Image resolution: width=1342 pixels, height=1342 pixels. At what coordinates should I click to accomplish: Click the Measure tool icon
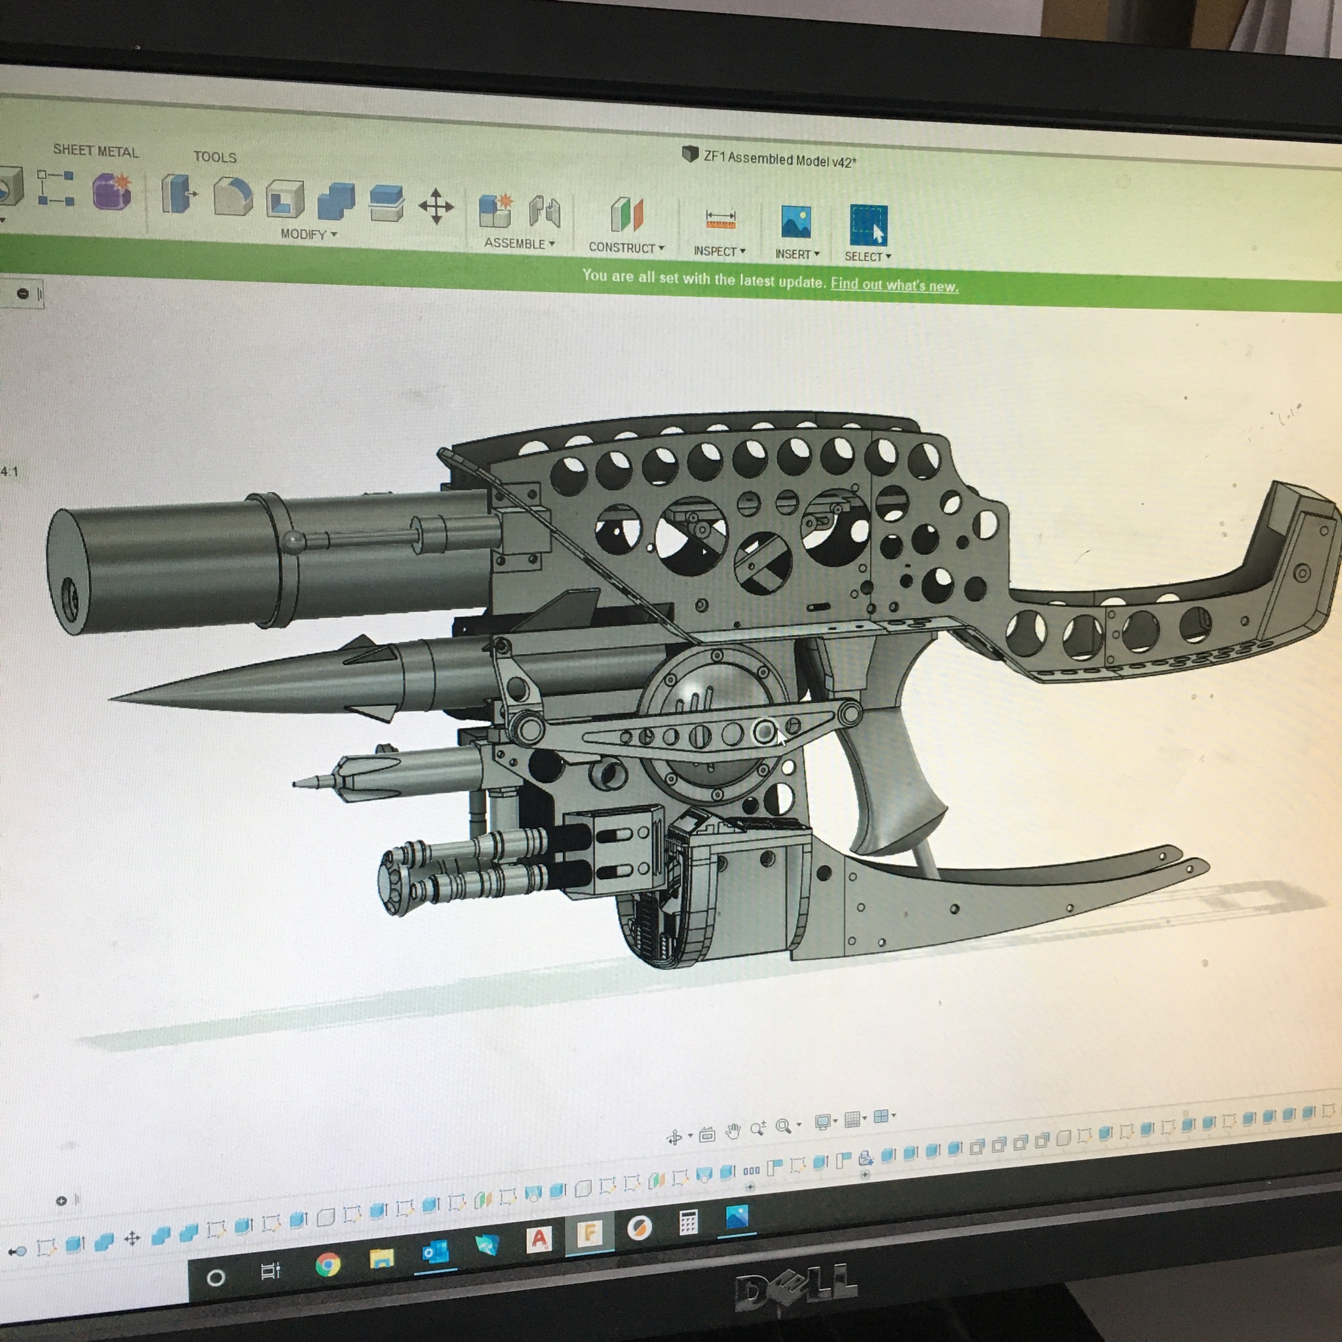tap(720, 220)
